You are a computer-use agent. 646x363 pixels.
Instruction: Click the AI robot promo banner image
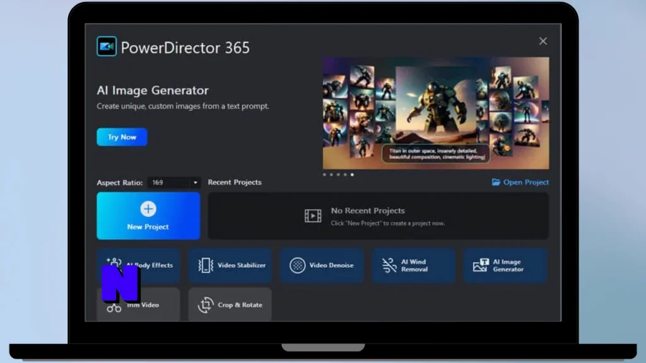coord(436,113)
